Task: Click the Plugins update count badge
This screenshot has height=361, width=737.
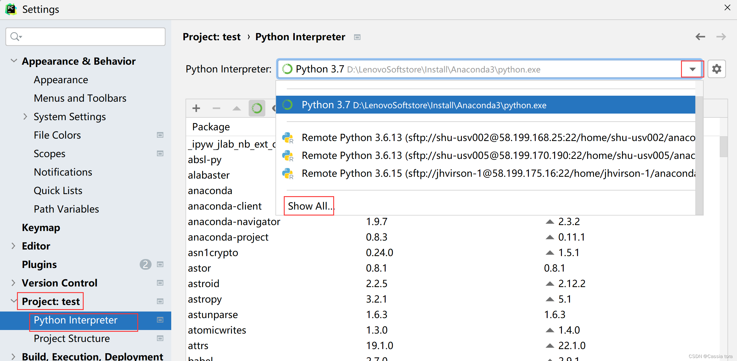Action: pos(145,264)
